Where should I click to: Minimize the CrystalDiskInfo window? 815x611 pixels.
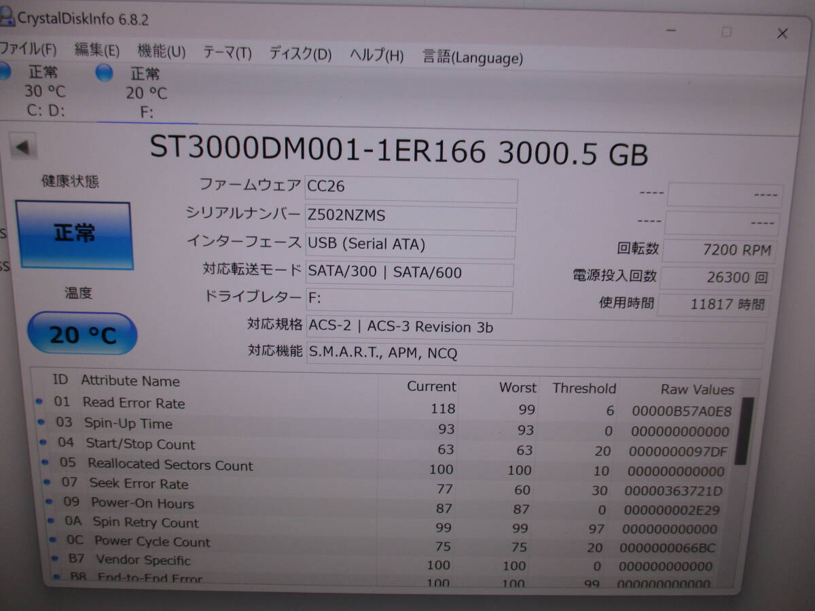coord(671,31)
